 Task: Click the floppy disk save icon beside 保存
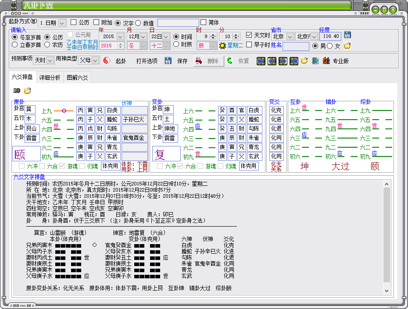[x=168, y=61]
